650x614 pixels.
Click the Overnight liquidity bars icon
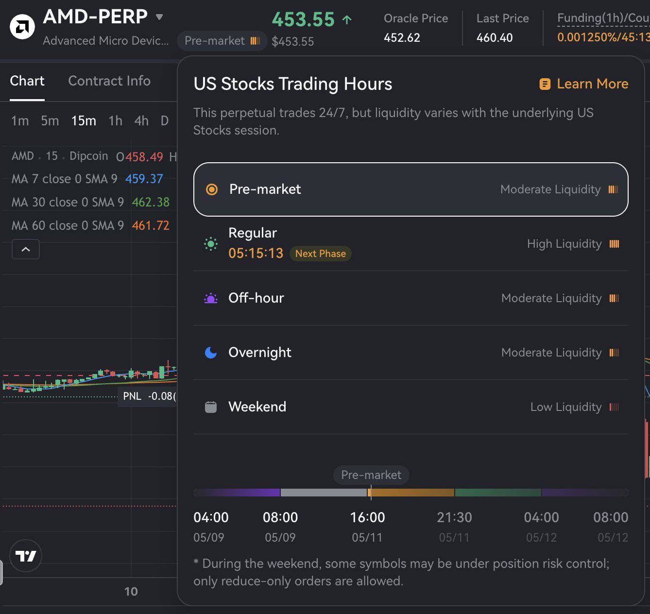[x=615, y=353]
